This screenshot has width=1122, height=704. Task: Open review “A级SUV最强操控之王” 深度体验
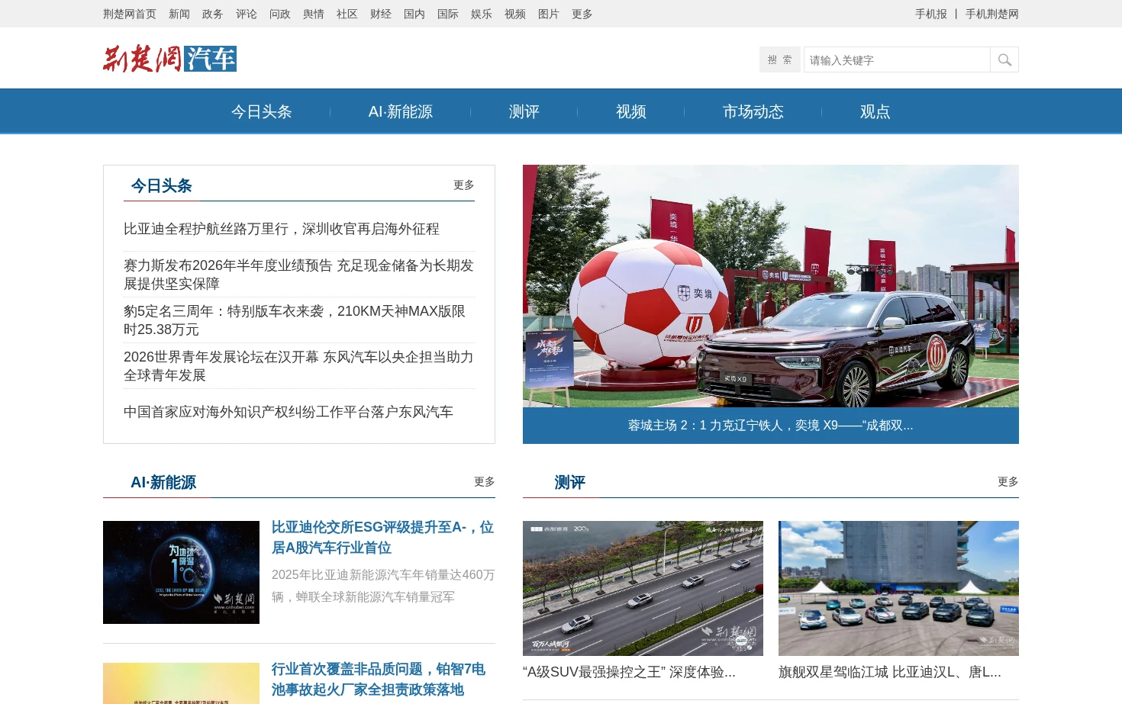(x=629, y=672)
